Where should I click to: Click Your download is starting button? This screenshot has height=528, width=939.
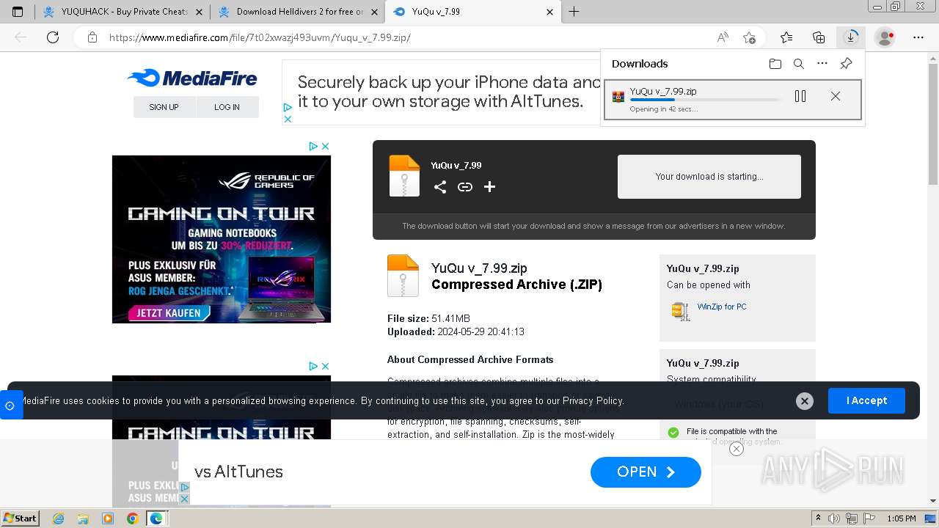click(x=709, y=177)
